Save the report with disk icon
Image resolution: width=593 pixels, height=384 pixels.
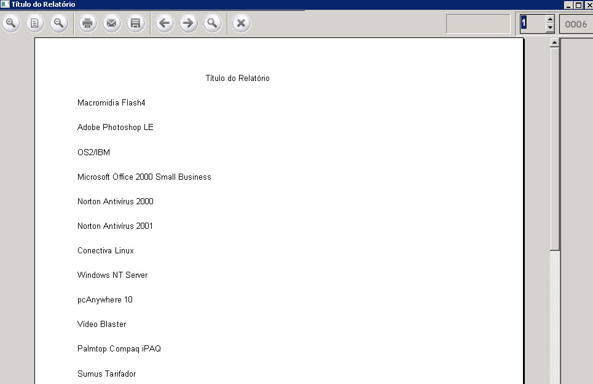coord(135,23)
